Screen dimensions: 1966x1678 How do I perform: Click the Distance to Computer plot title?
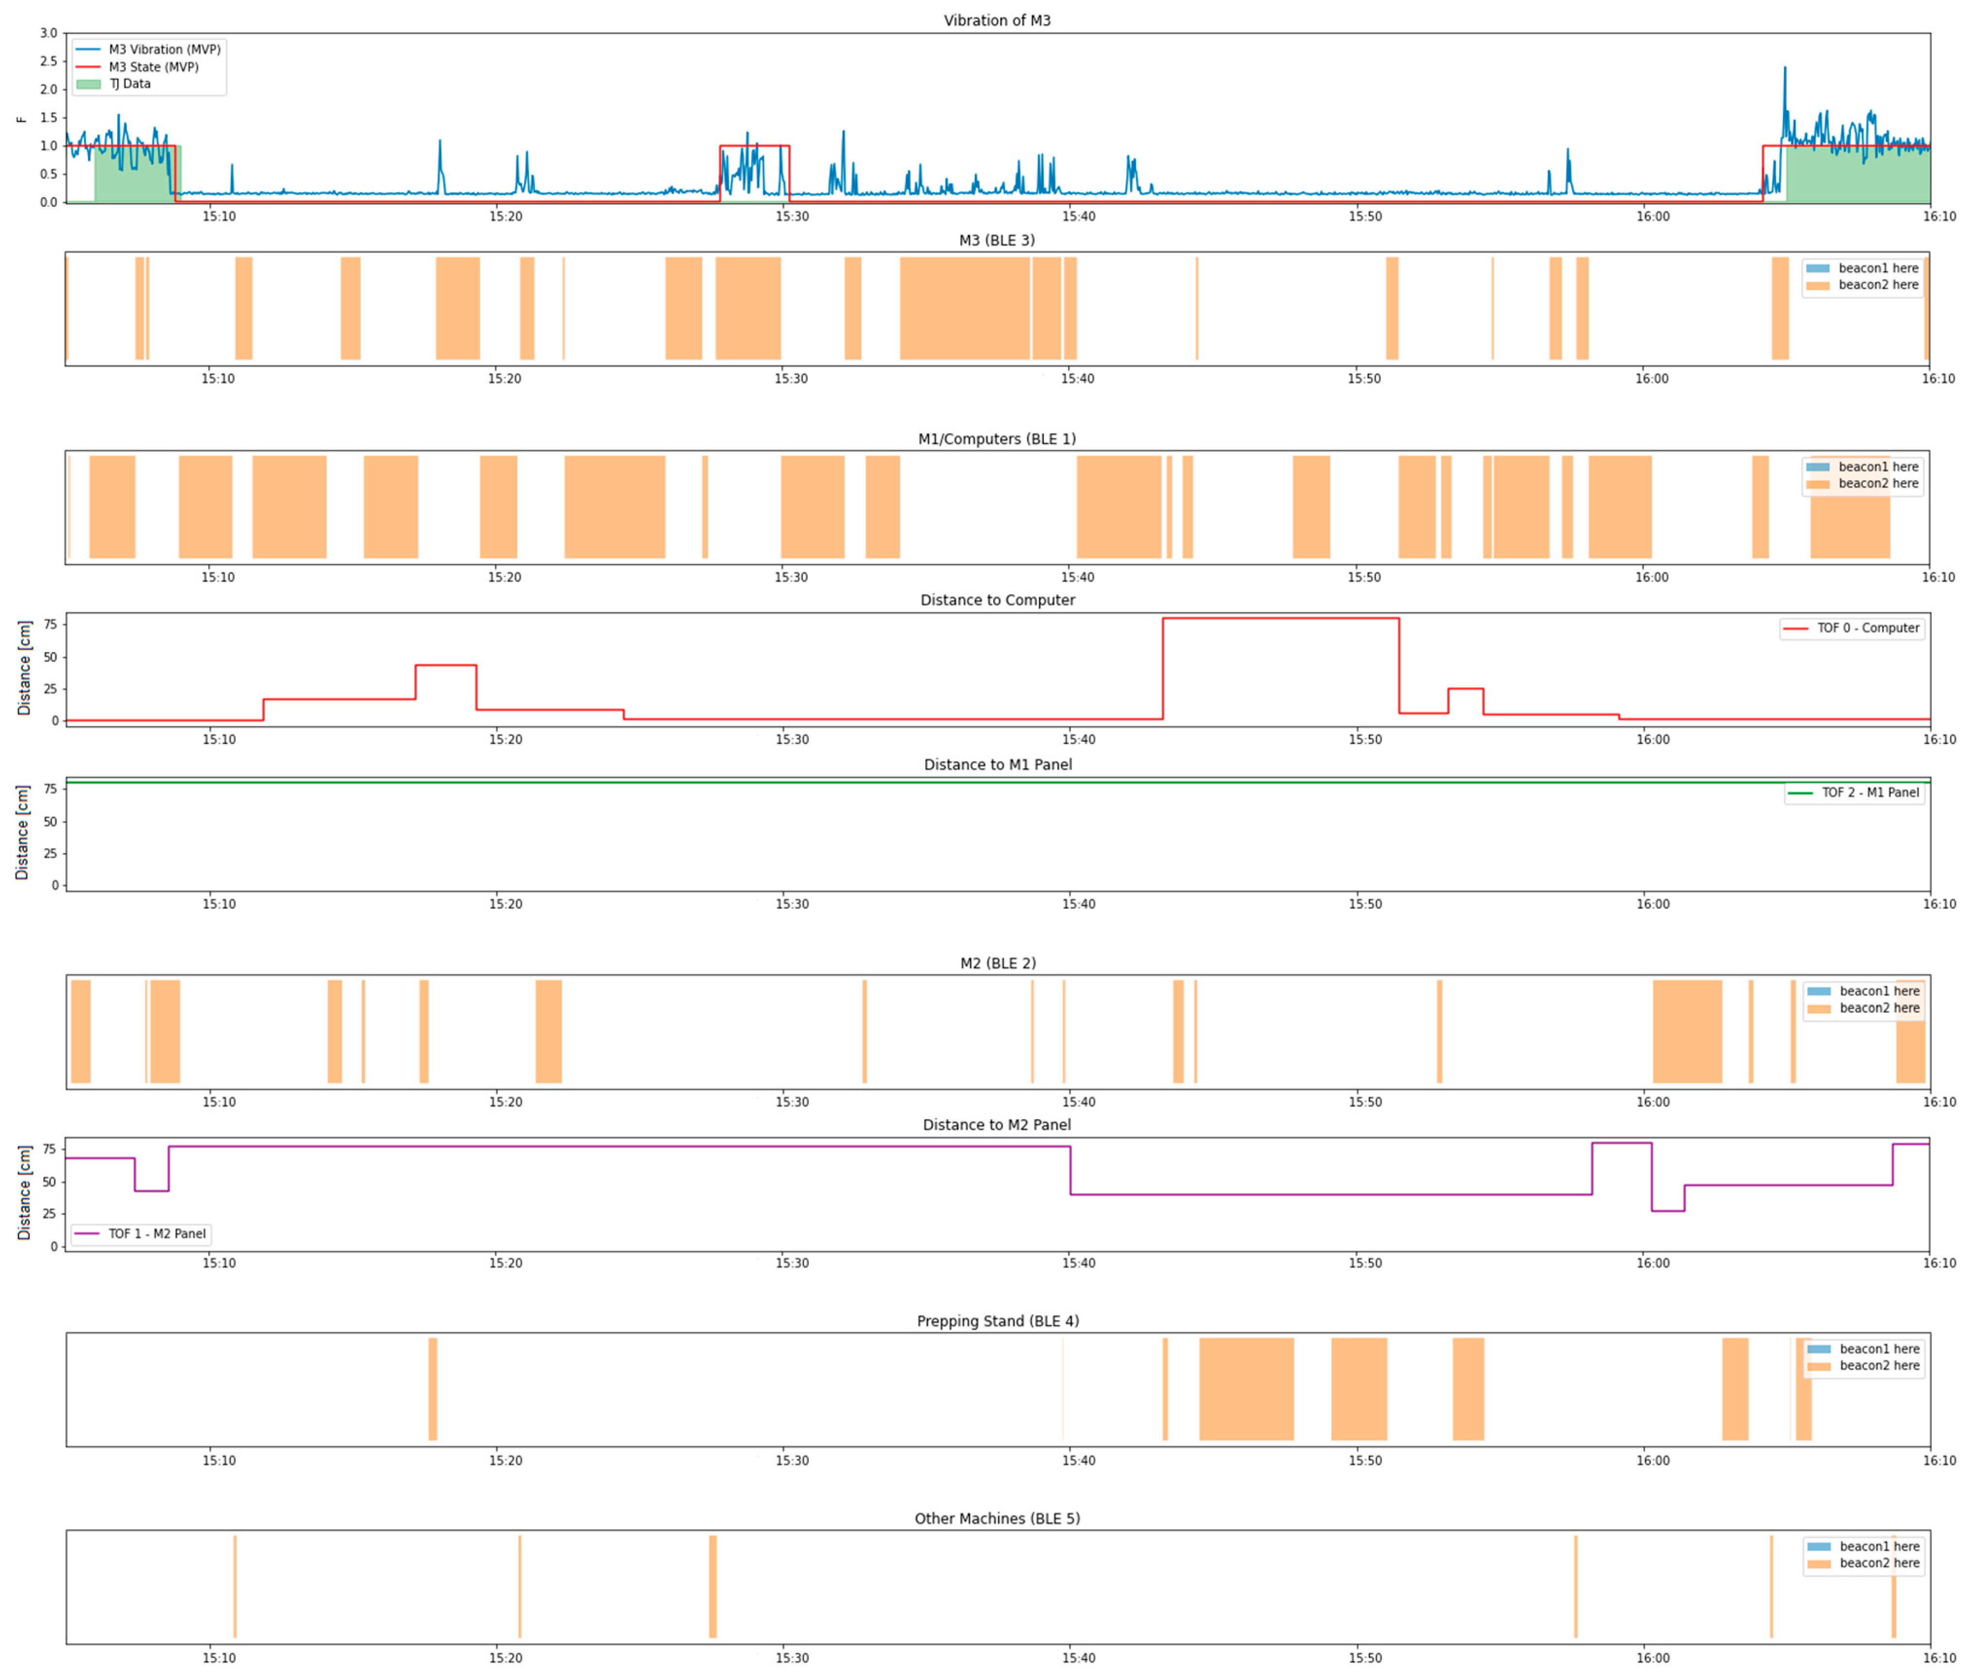[997, 601]
